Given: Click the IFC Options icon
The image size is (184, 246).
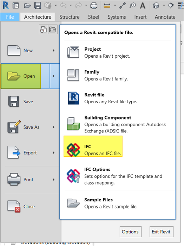Looking at the screenshot, I should tap(73, 176).
